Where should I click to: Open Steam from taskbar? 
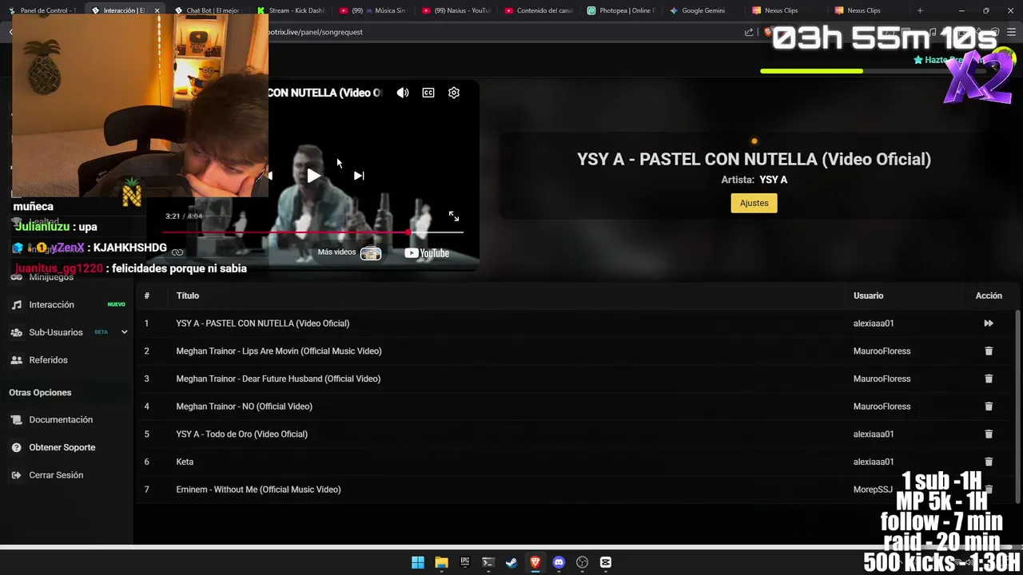click(x=511, y=562)
